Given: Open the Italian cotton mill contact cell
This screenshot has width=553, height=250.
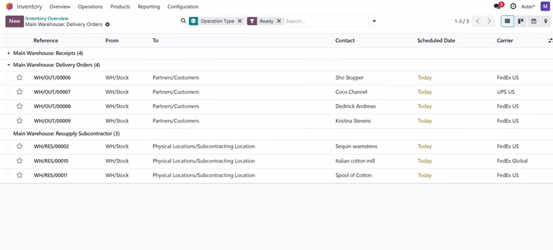Looking at the screenshot, I should pos(355,160).
